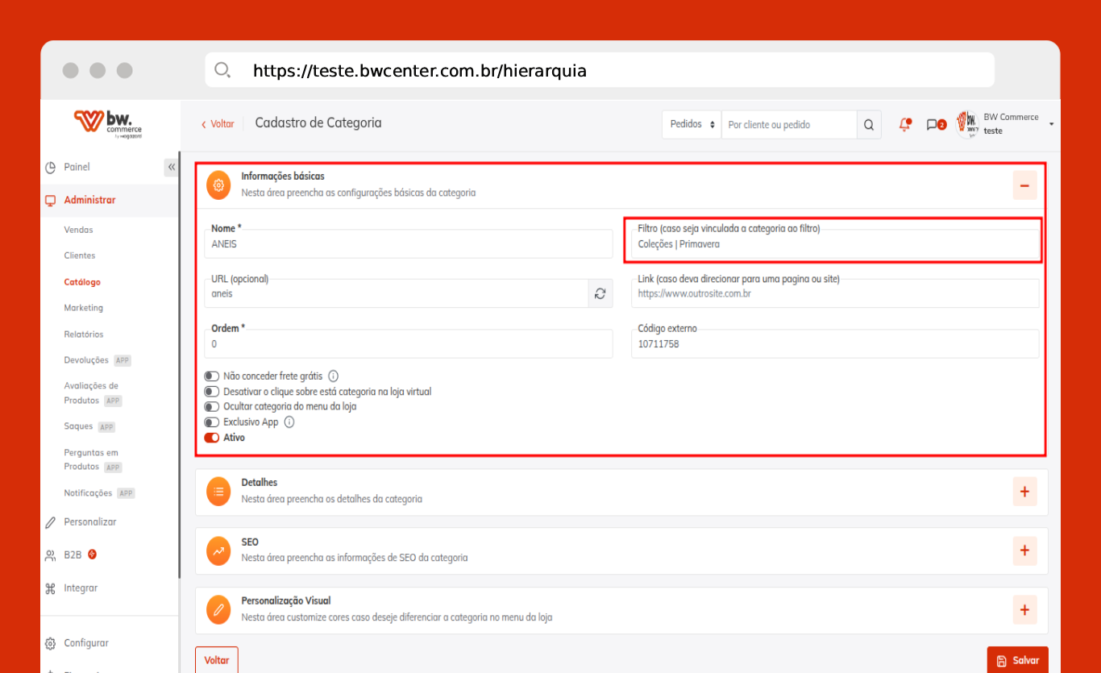Open Marketing in the sidebar menu
Image resolution: width=1101 pixels, height=673 pixels.
[84, 308]
